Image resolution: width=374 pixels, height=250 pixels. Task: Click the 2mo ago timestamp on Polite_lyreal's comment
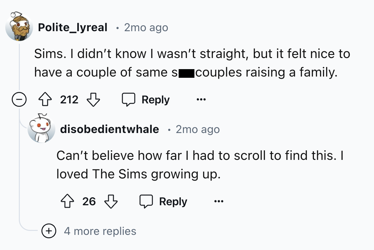pyautogui.click(x=146, y=27)
